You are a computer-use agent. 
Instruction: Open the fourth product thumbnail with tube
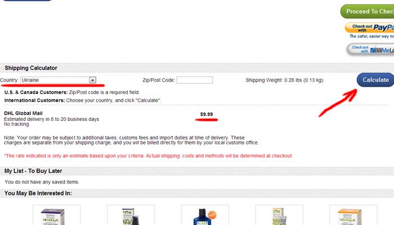(279, 215)
